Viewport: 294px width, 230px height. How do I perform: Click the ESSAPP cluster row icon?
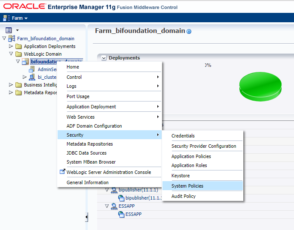[114, 206]
